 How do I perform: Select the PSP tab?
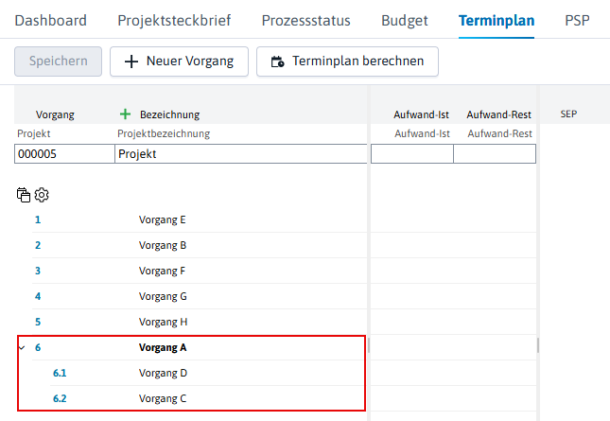(x=577, y=20)
